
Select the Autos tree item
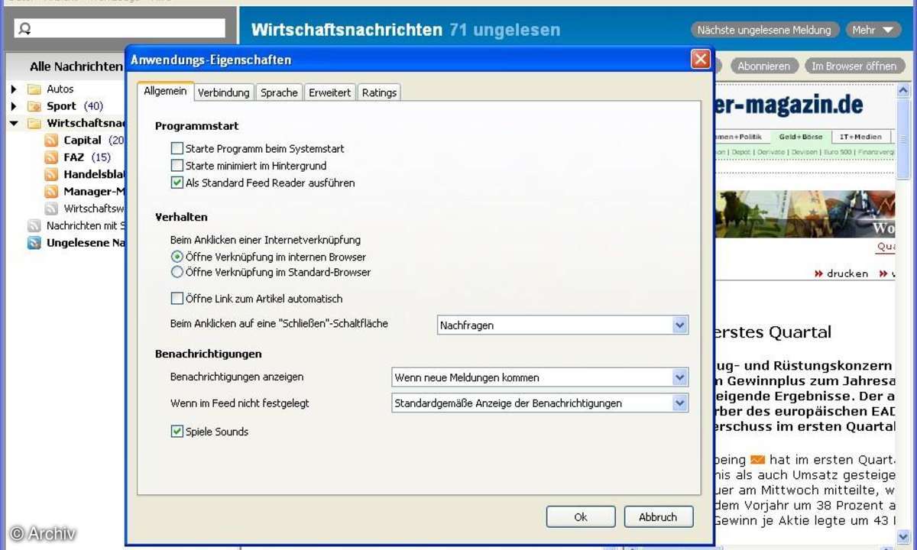(x=60, y=89)
